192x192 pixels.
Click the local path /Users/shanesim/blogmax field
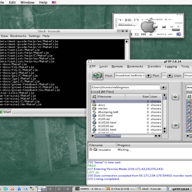tap(125, 87)
